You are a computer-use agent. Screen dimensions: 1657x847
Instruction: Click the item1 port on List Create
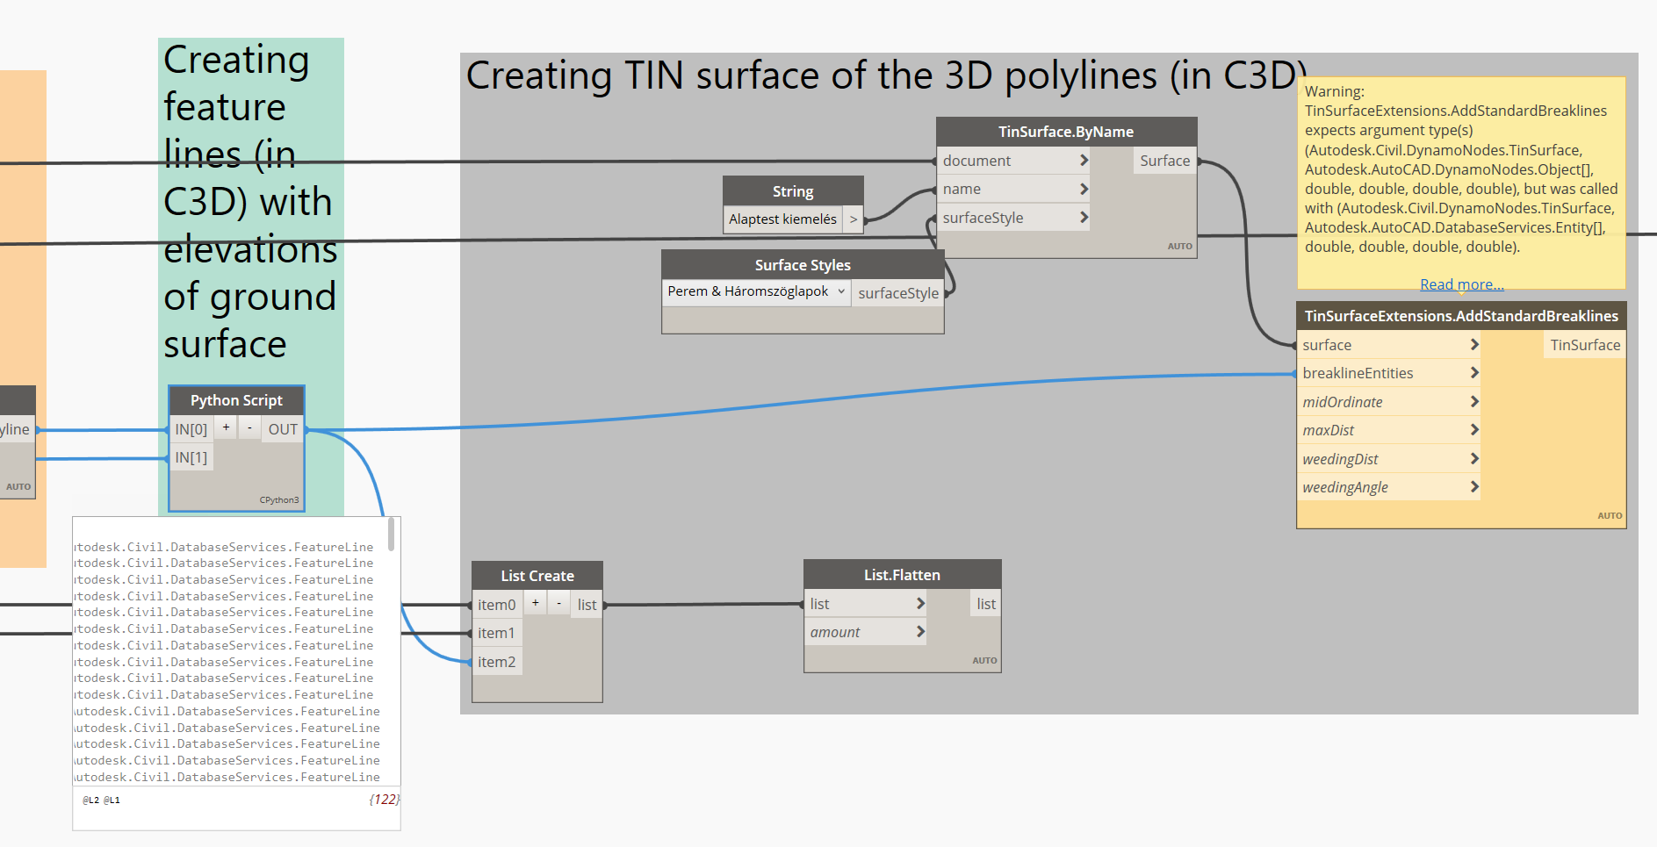pos(497,633)
